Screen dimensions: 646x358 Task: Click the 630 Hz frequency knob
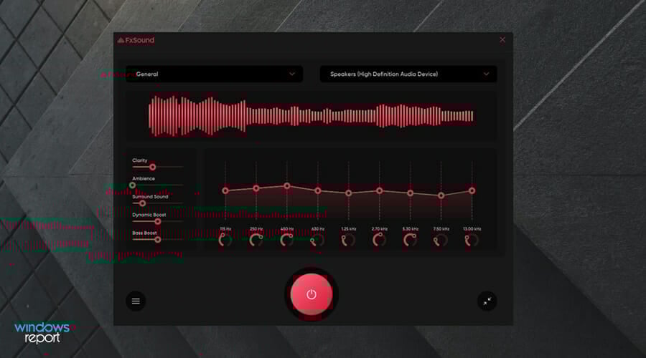coord(317,240)
